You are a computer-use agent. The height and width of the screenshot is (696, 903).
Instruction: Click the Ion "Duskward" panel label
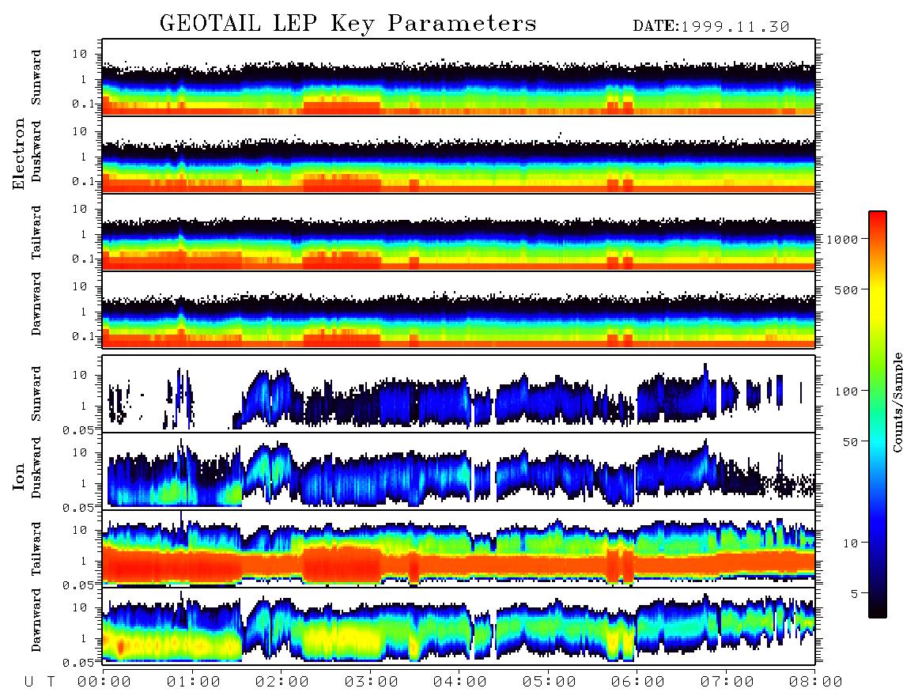(x=36, y=468)
